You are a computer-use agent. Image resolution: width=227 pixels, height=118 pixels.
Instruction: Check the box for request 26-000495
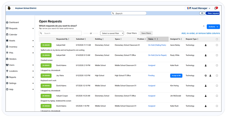[x=217, y=45]
